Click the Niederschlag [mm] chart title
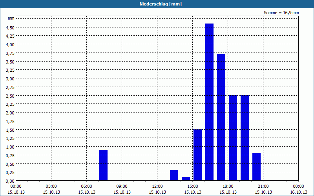314x196 pixels. tap(161, 4)
